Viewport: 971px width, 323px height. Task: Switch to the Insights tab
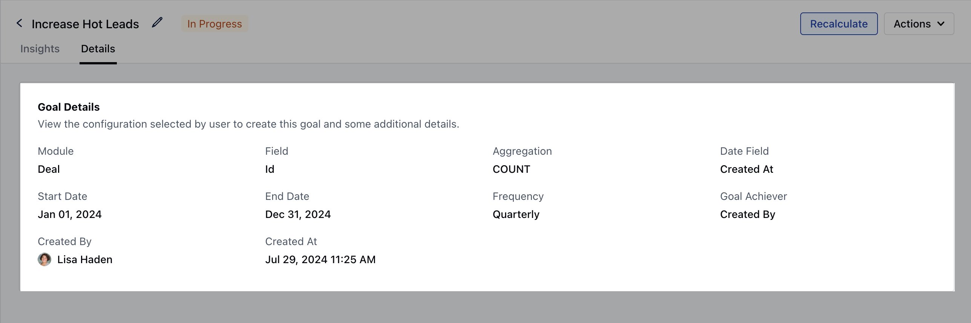40,49
